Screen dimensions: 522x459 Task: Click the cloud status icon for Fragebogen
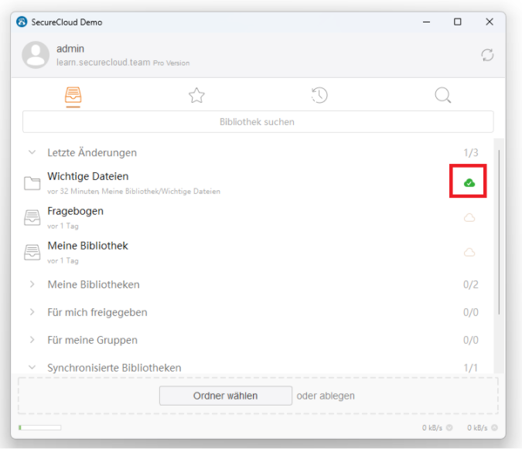click(469, 218)
